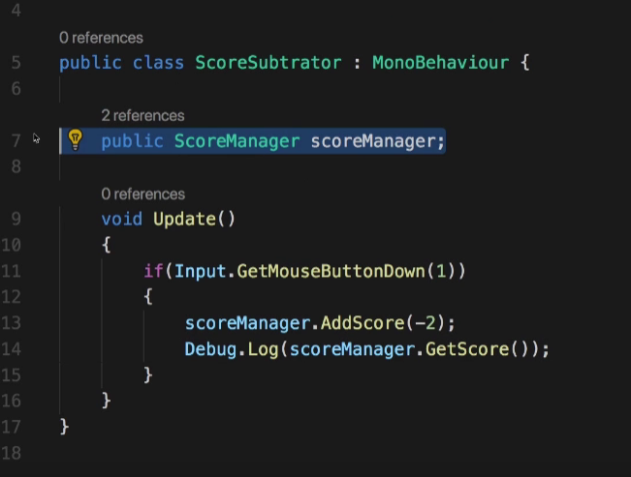Click the yellow lightbulb quick-fix icon
This screenshot has height=477, width=631.
[x=76, y=140]
